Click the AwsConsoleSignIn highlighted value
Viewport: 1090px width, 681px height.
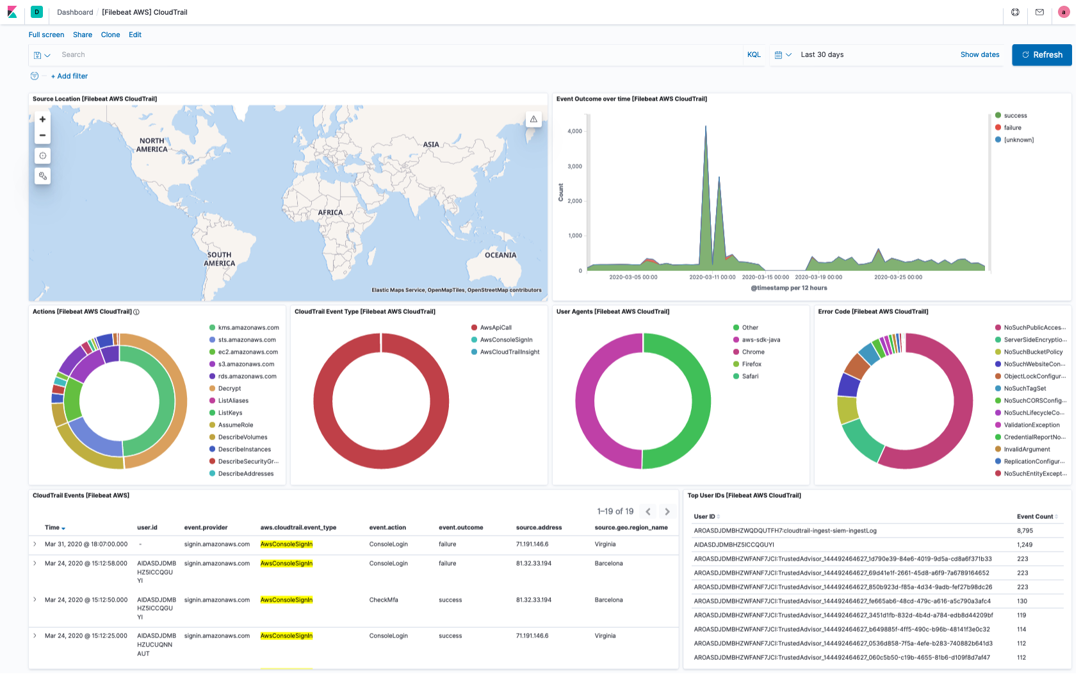286,544
